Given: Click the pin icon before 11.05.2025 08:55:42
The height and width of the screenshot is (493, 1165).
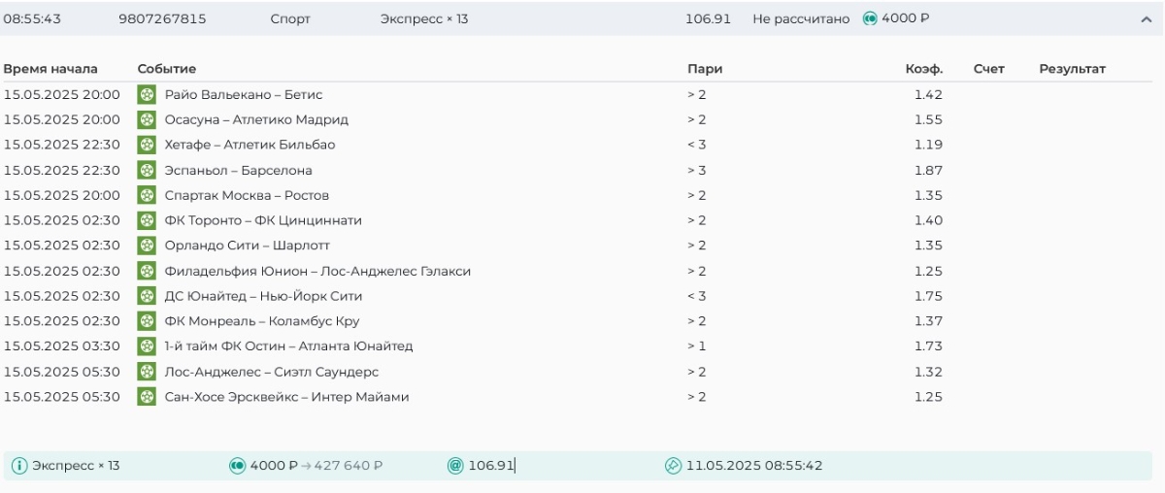Looking at the screenshot, I should pos(674,466).
